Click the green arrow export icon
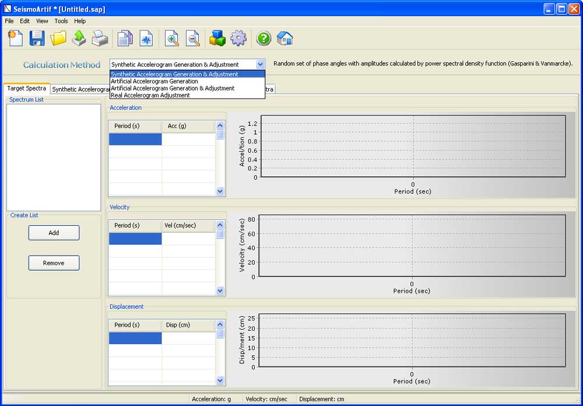Viewport: 583px width, 406px height. pyautogui.click(x=79, y=38)
